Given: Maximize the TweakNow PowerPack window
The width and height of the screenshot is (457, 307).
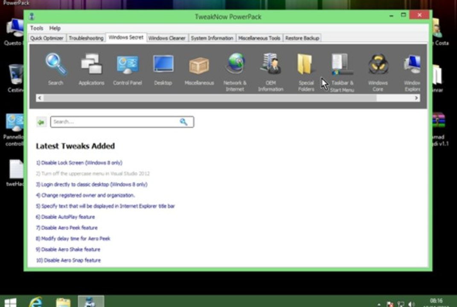Looking at the screenshot, I should pos(403,15).
